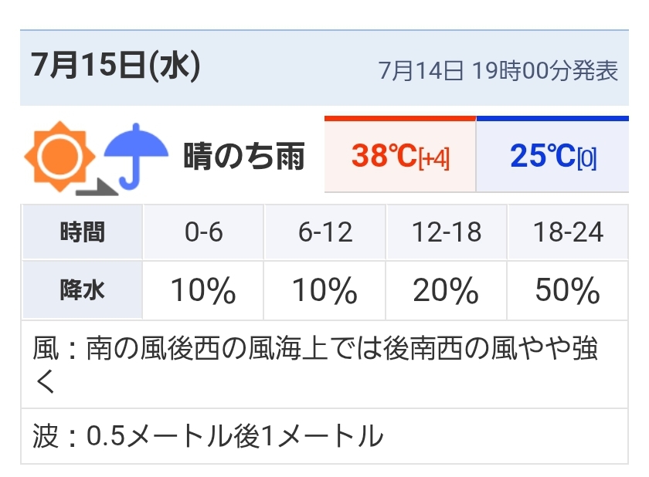
Task: Click the 18-24 time column cell
Action: [x=568, y=232]
